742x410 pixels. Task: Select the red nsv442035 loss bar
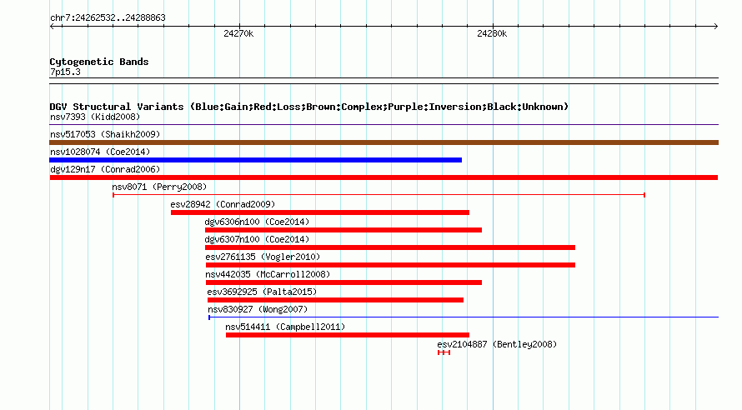pyautogui.click(x=343, y=282)
